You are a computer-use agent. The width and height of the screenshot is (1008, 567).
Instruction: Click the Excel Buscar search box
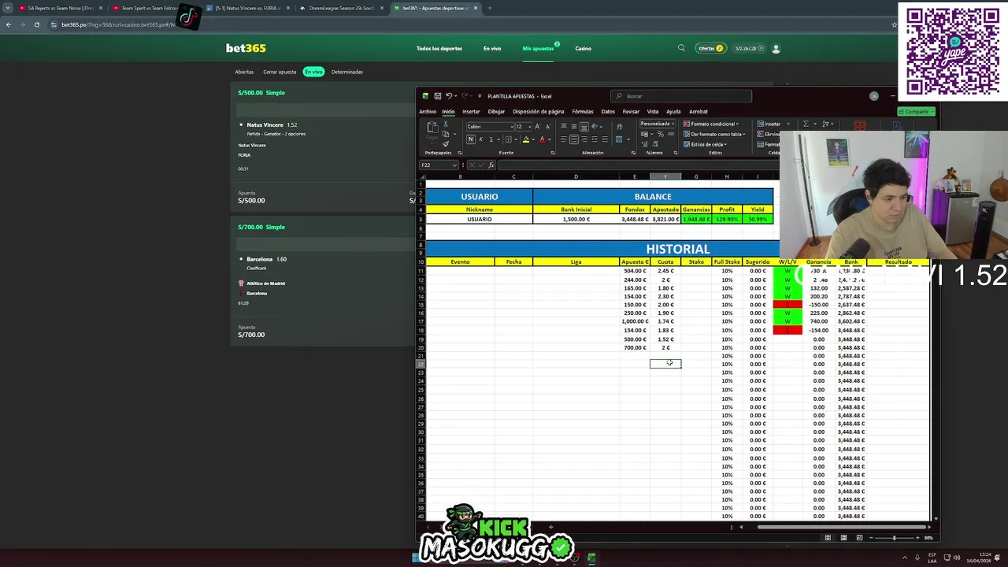coord(681,96)
